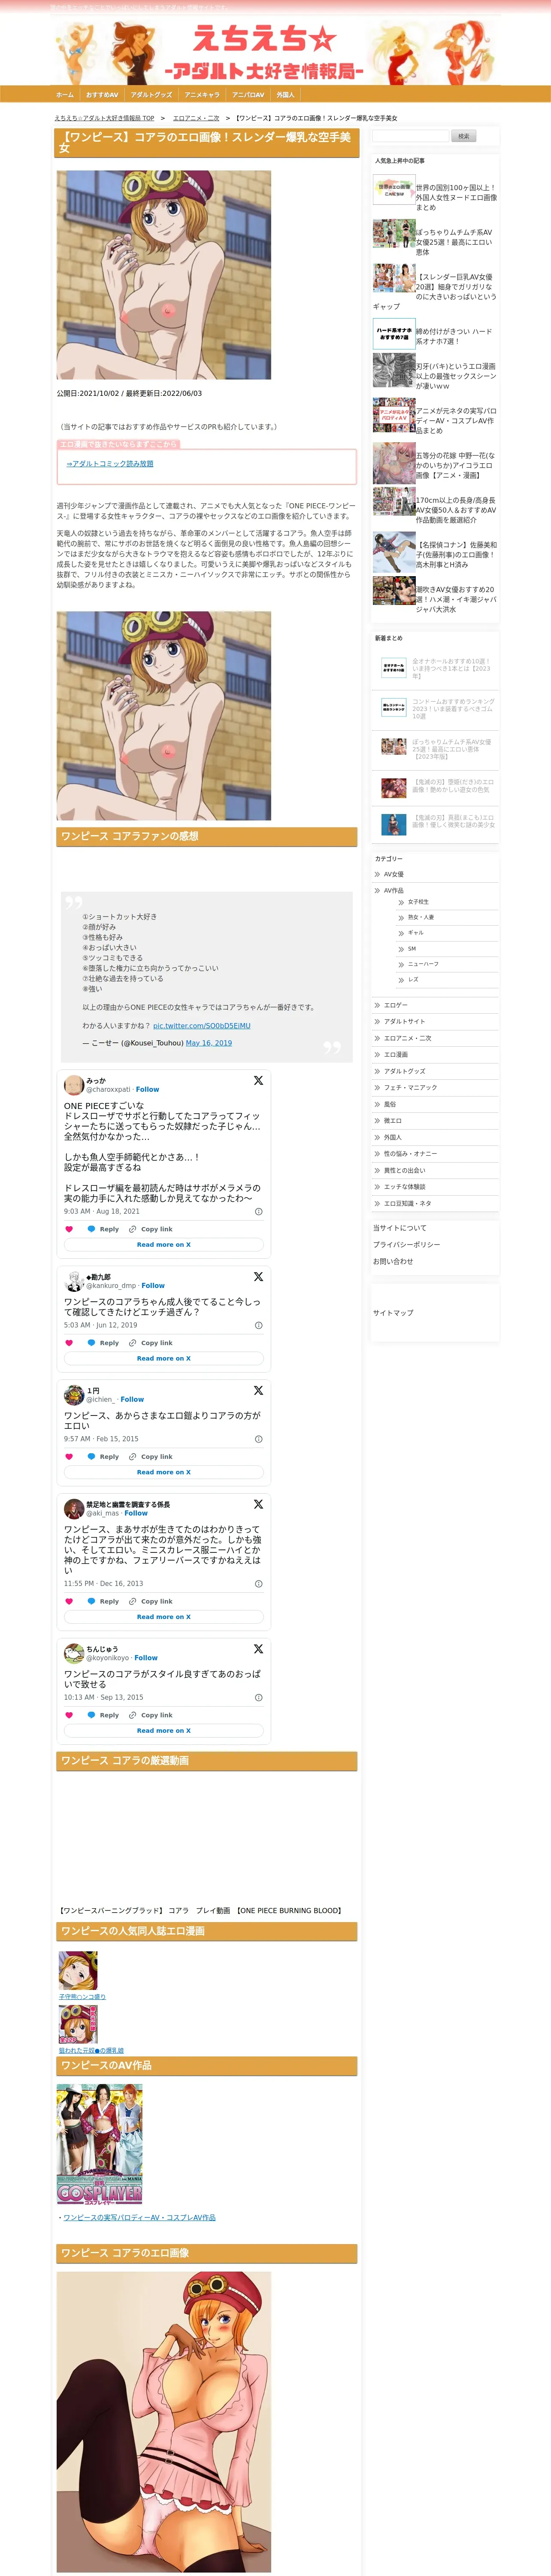
Task: Click Read more on X under ちんじゅう's tweet
Action: tap(164, 1731)
